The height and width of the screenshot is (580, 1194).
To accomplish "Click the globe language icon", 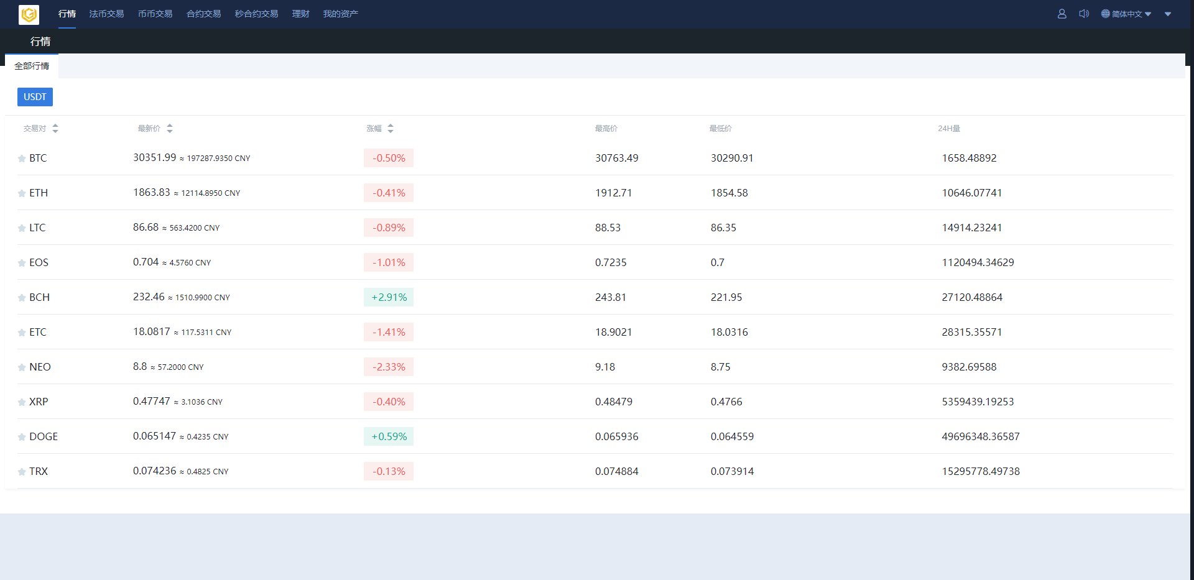I will pos(1106,14).
